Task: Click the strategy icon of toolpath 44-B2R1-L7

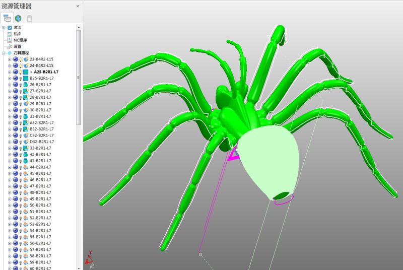Action: click(26, 167)
